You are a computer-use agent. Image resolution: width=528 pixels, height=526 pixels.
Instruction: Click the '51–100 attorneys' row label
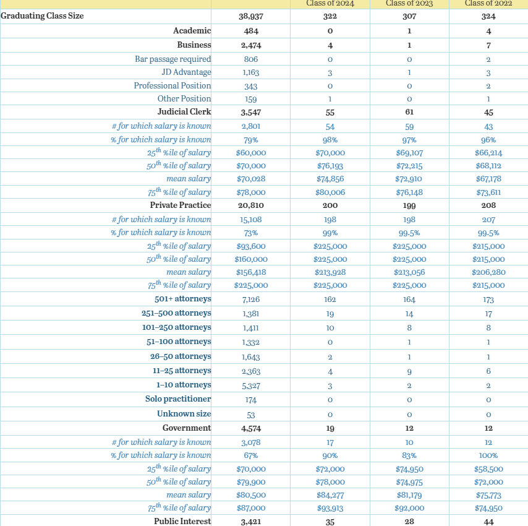(x=179, y=342)
